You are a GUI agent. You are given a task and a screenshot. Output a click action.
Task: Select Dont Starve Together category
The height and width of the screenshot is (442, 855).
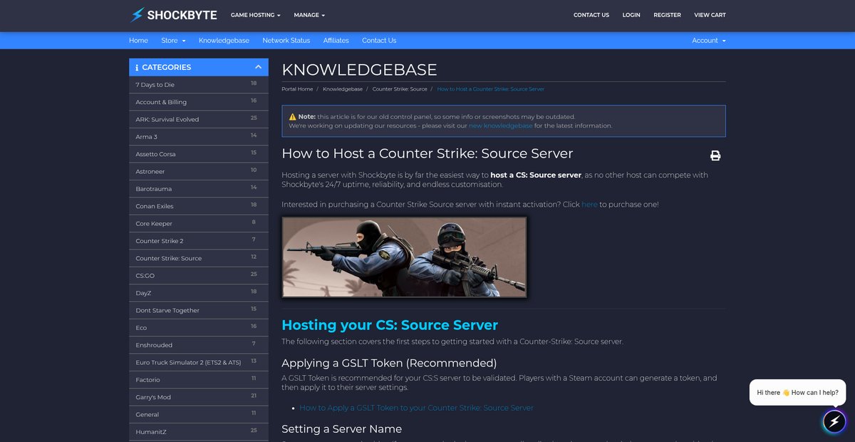199,310
